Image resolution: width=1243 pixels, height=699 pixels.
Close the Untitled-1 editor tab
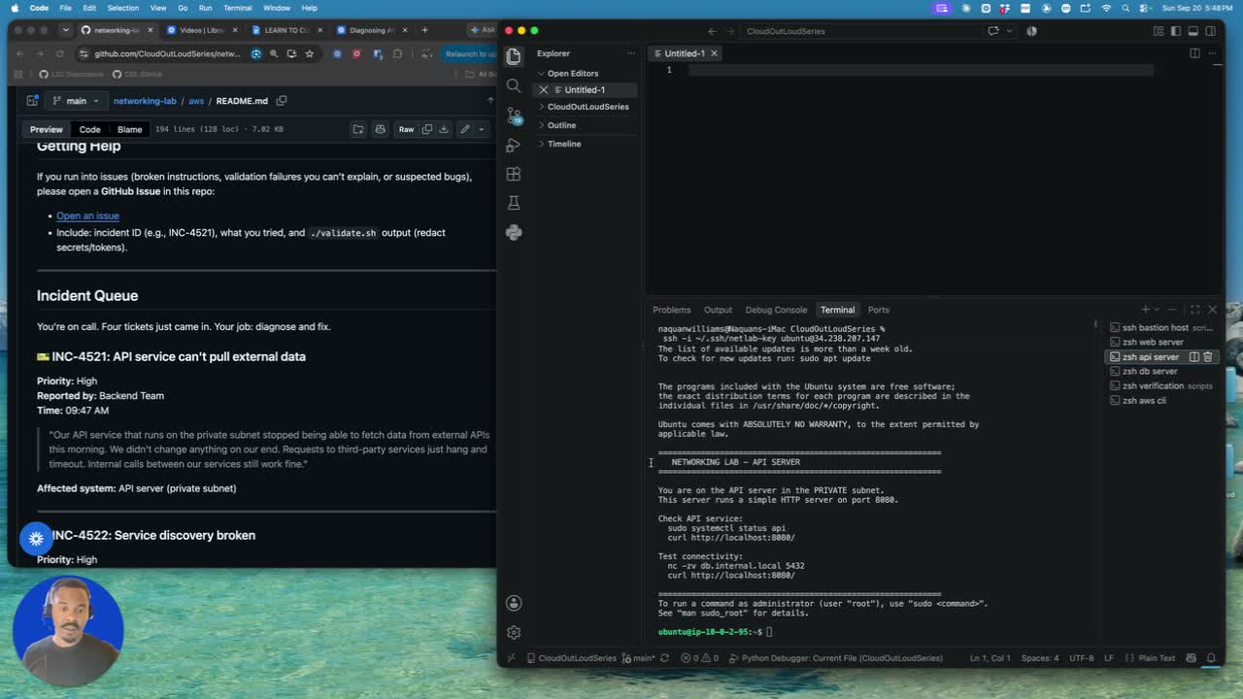(x=714, y=53)
